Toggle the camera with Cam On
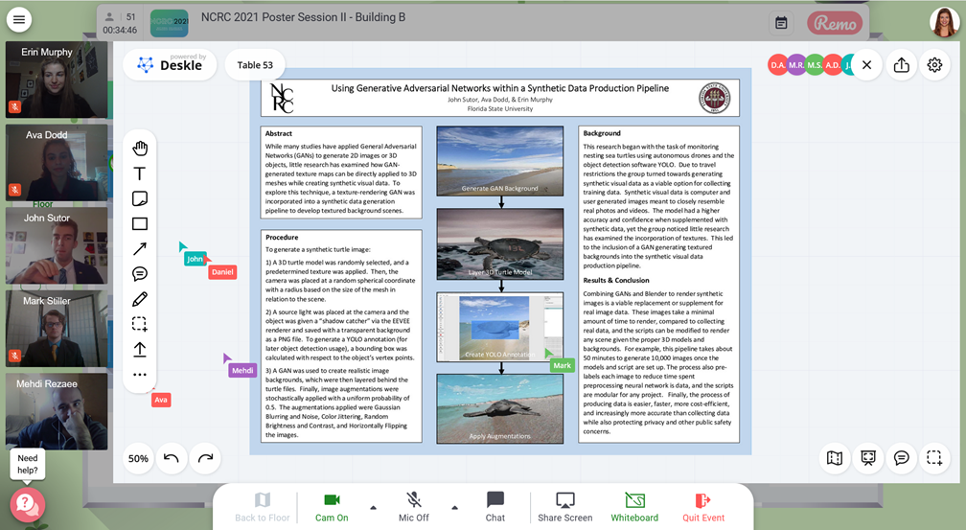The height and width of the screenshot is (530, 966). pyautogui.click(x=332, y=506)
